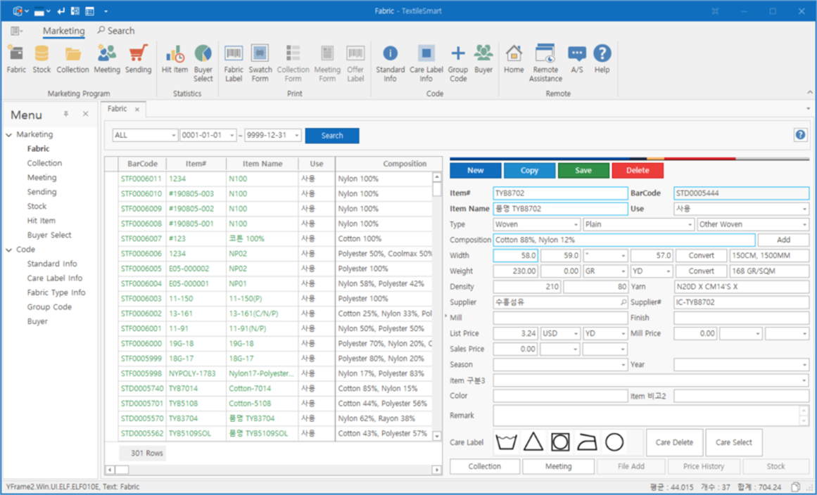
Task: Open the ALL filter dropdown
Action: coord(173,136)
